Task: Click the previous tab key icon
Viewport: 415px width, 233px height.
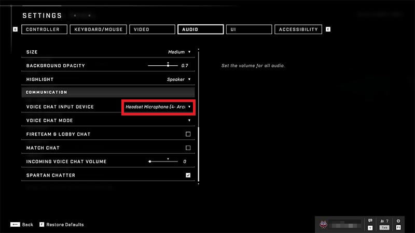Action: point(15,30)
